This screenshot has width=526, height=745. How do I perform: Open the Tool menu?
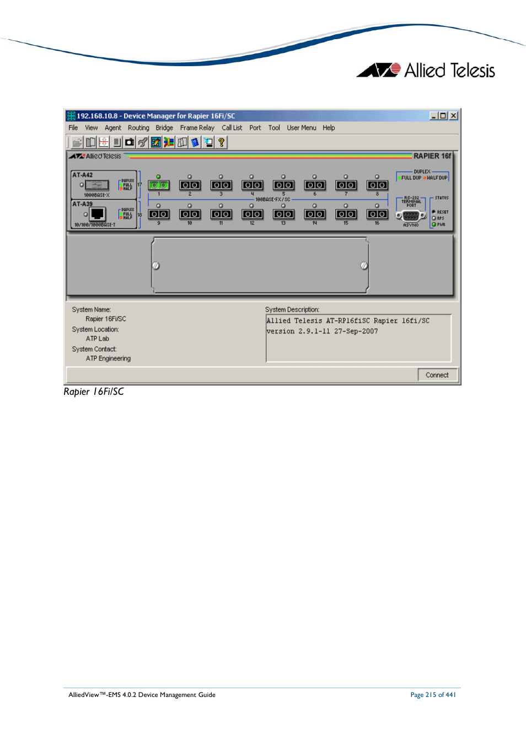(274, 128)
